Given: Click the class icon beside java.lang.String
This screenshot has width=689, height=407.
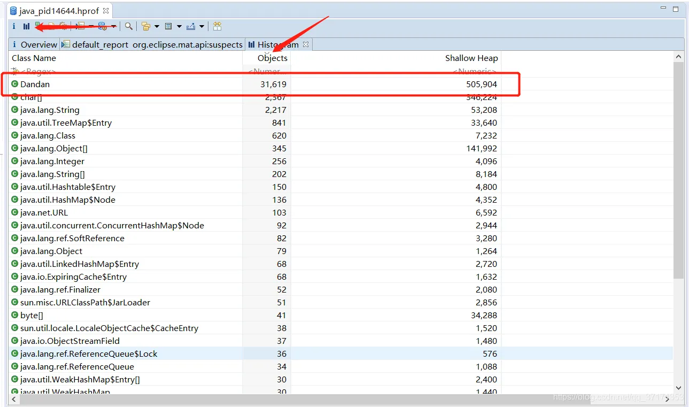Looking at the screenshot, I should (x=15, y=110).
